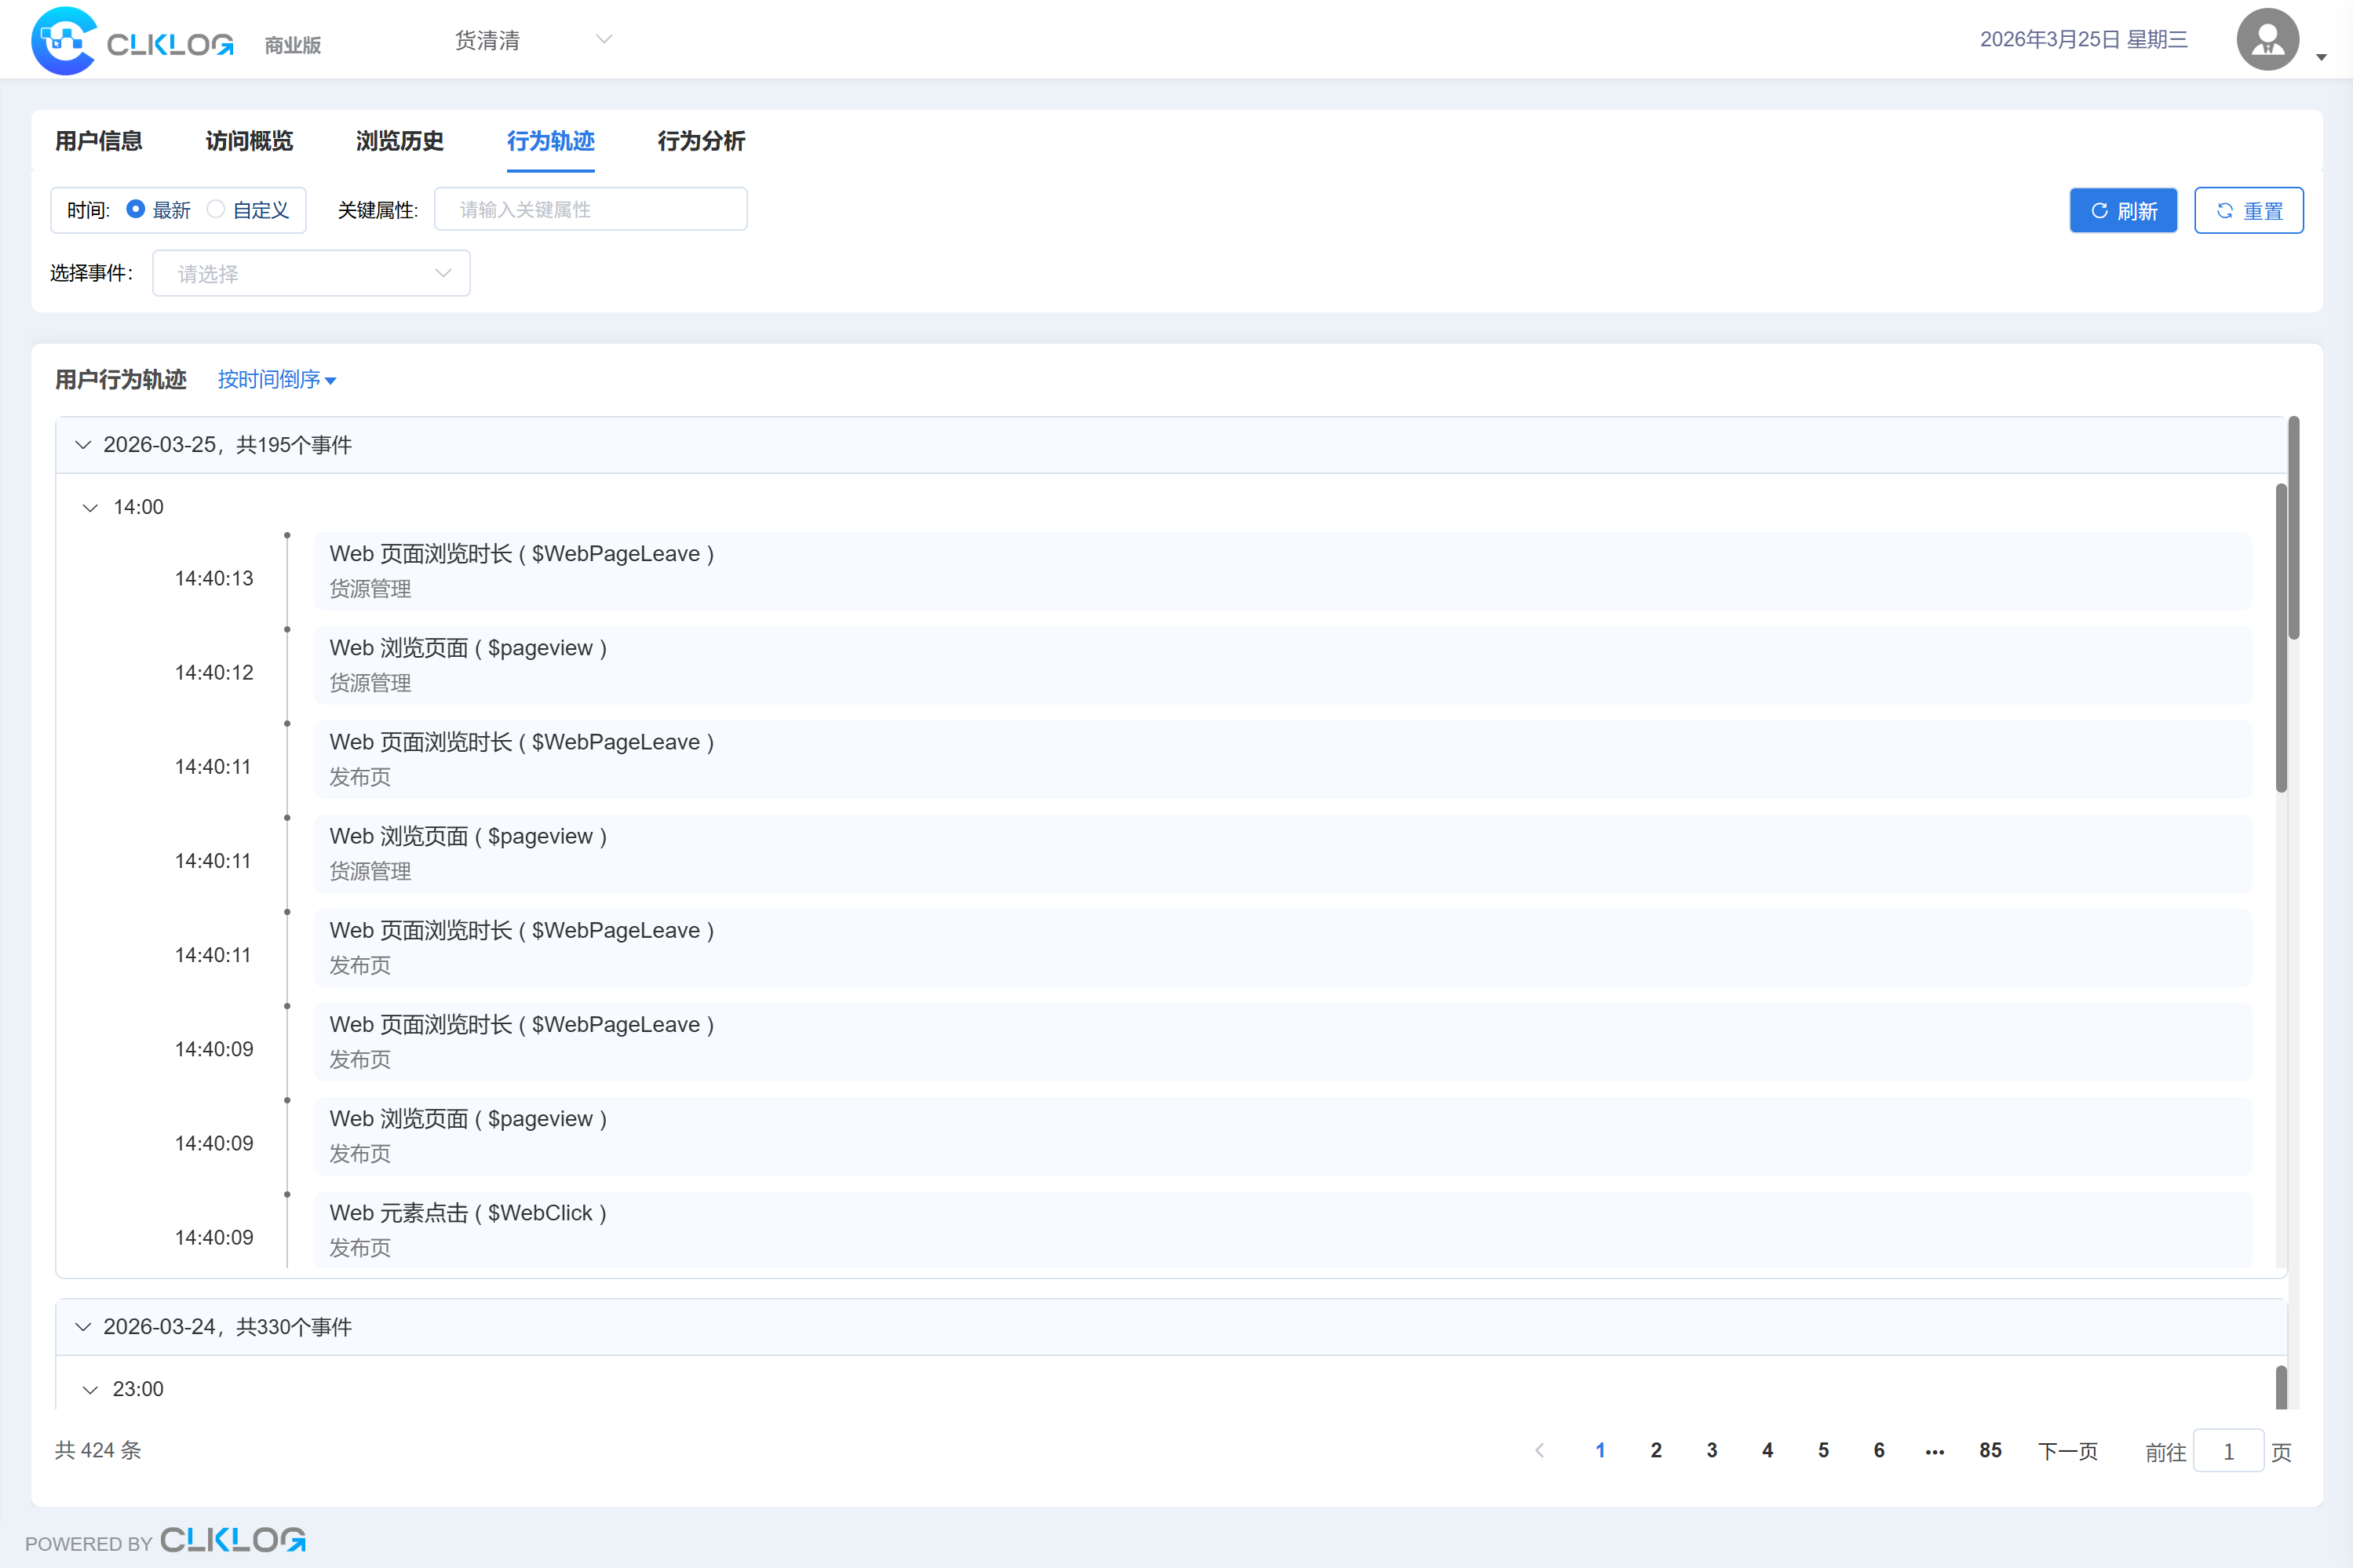Collapse the 14:00 hour section

[x=91, y=508]
